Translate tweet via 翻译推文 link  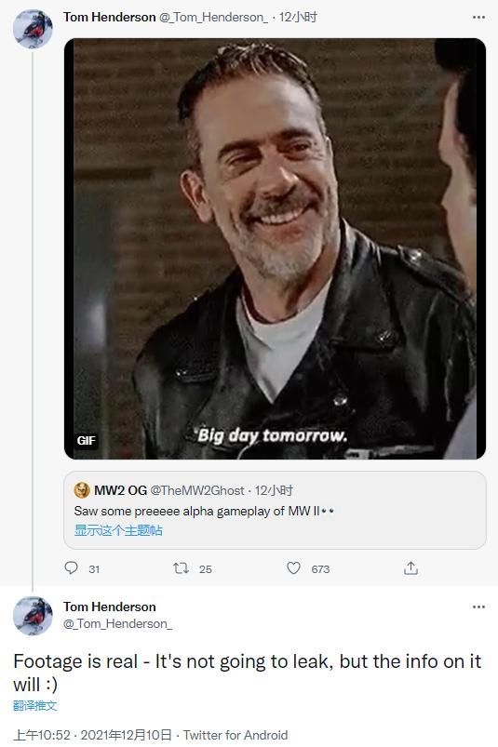point(34,706)
